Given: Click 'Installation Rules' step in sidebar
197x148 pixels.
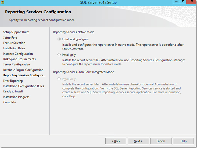Looking at the screenshot, I should click(x=14, y=48).
